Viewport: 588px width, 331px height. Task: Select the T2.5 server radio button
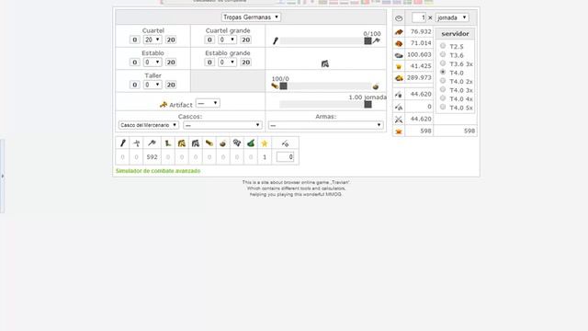point(443,46)
